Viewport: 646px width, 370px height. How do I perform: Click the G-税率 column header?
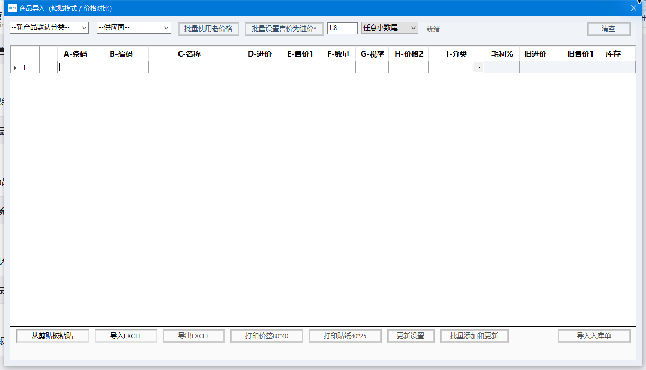pyautogui.click(x=372, y=54)
